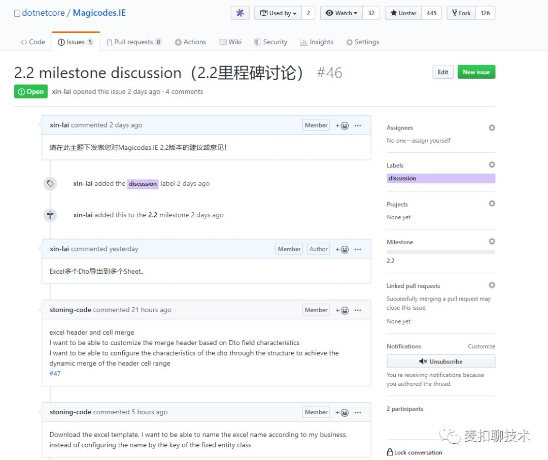
Task: Unsubscribe from issue notifications
Action: click(x=441, y=362)
